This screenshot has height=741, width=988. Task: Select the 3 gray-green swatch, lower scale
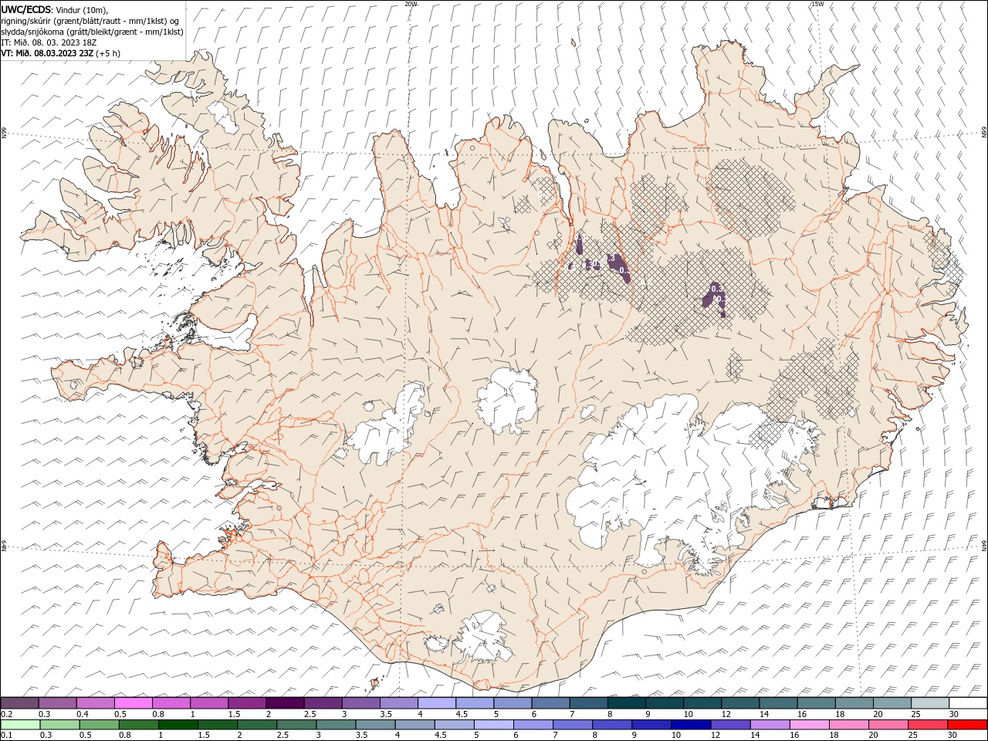(336, 725)
